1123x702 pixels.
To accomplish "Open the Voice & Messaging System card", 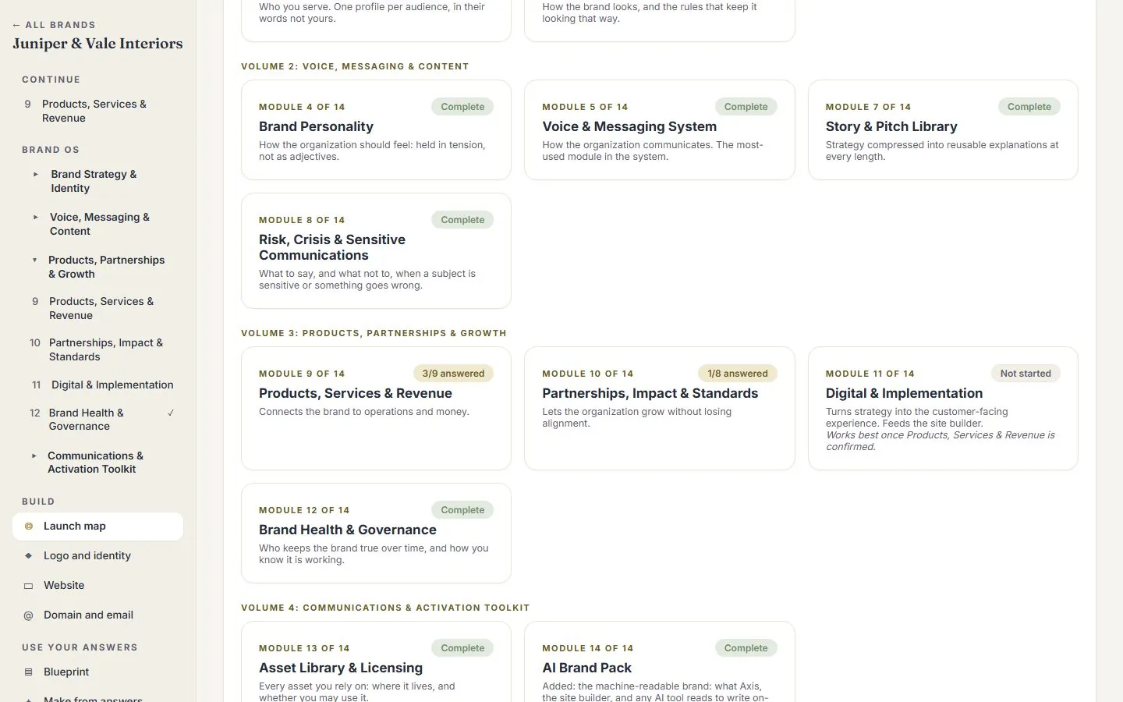I will (x=659, y=130).
